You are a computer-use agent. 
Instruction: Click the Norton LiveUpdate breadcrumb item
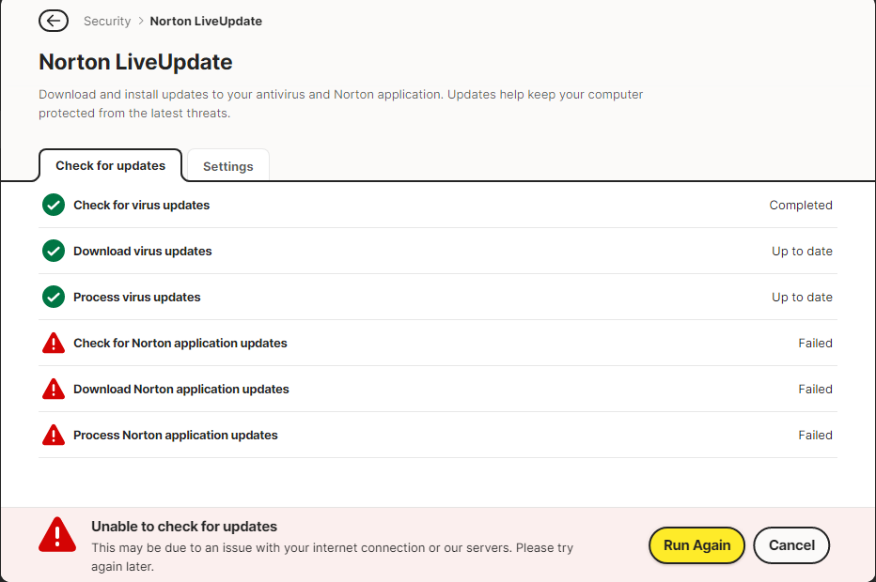pos(206,21)
